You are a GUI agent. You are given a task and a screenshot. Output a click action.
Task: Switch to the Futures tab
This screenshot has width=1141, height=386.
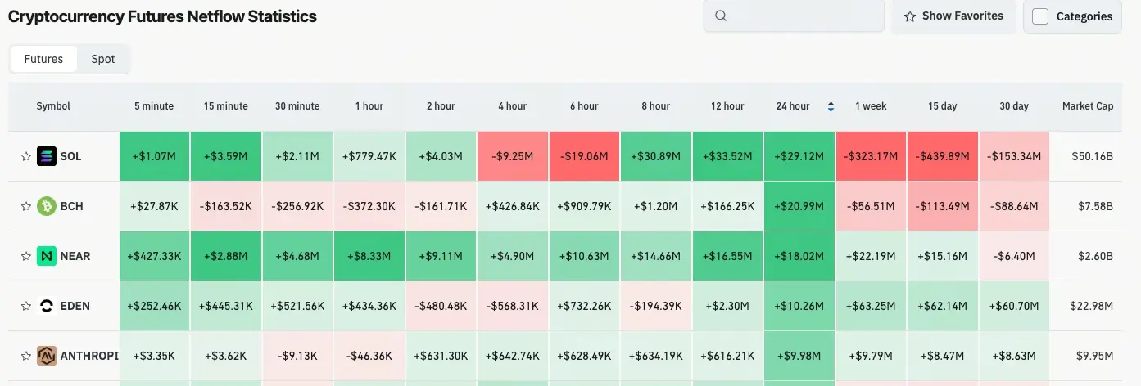[43, 59]
